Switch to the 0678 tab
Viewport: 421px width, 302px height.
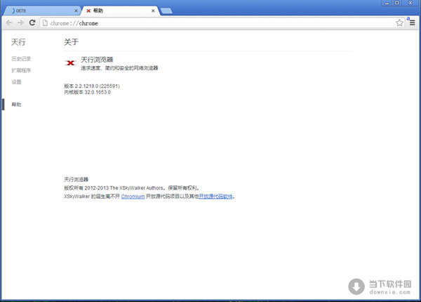click(x=43, y=11)
